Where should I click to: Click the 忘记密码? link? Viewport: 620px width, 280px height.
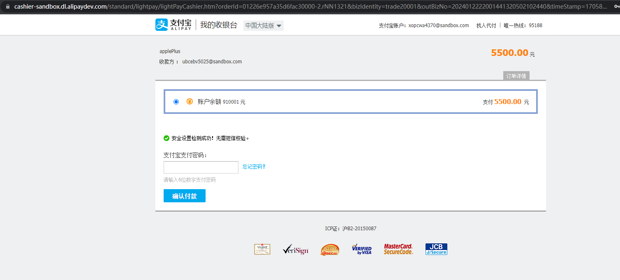254,167
